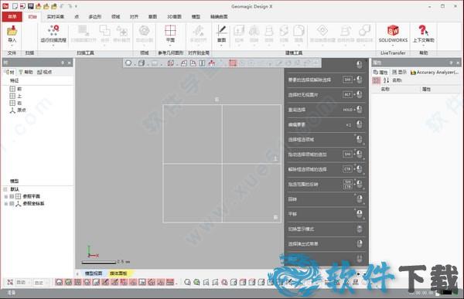Image resolution: width=464 pixels, height=299 pixels.
Task: Toggle visibility checkbox beside 参照坐标系
Action: coord(12,203)
